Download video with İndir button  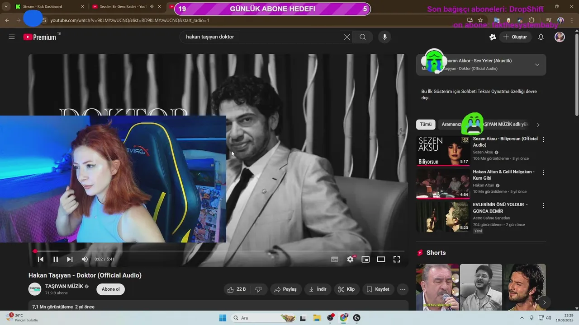(318, 289)
